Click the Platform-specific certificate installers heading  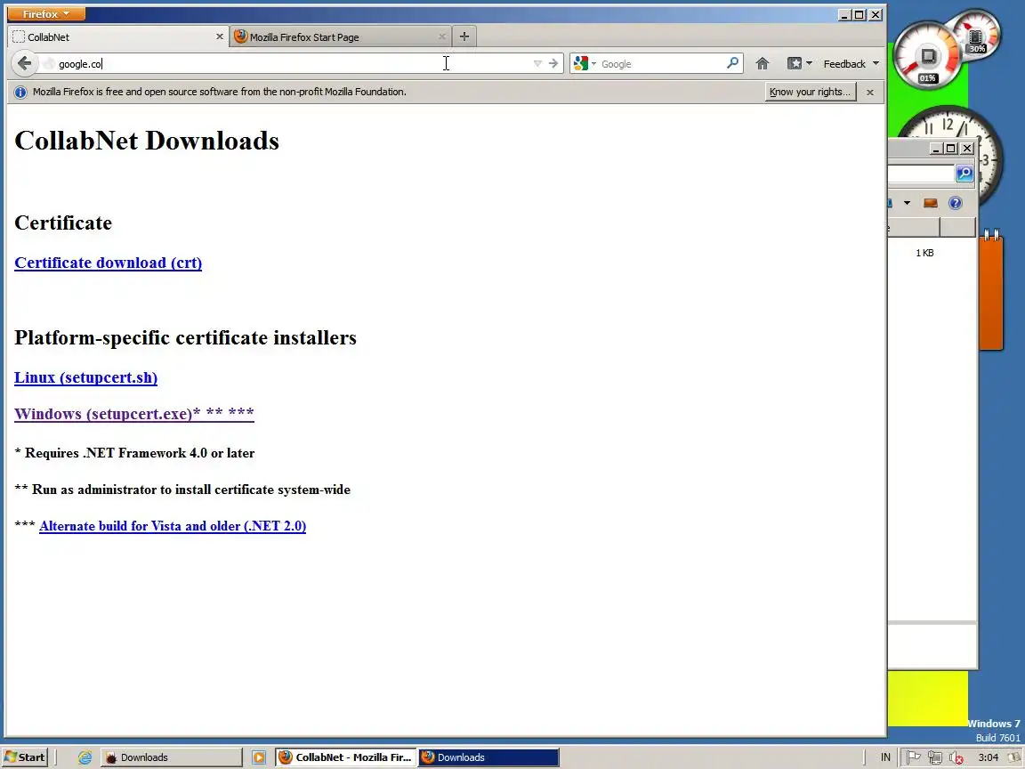tap(185, 337)
